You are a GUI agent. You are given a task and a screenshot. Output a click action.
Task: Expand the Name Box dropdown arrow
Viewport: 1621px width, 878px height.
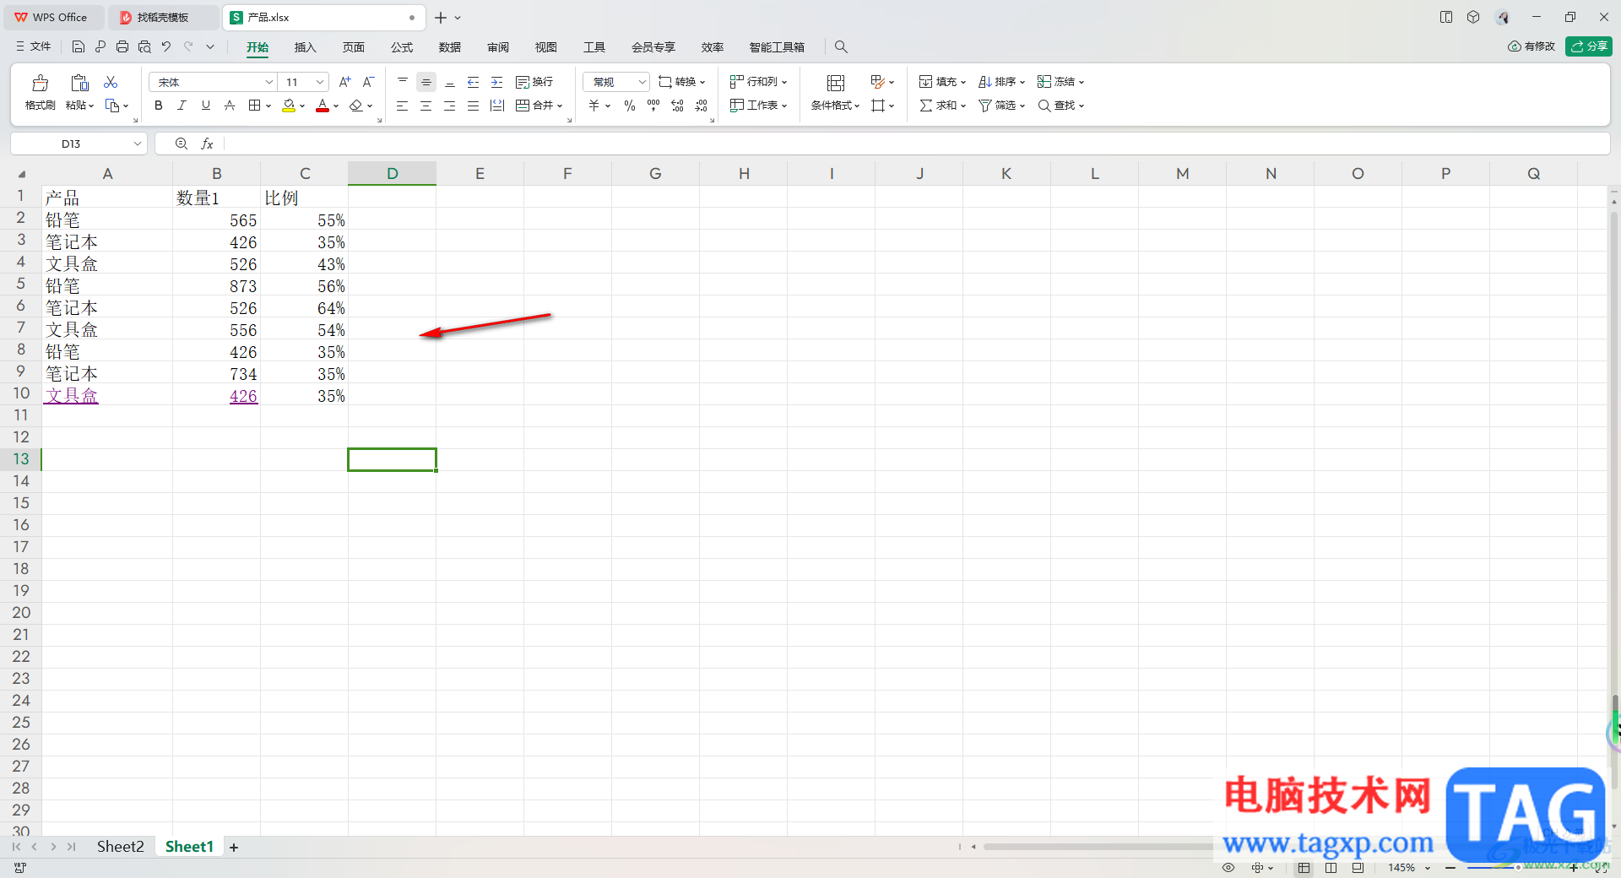click(x=137, y=144)
